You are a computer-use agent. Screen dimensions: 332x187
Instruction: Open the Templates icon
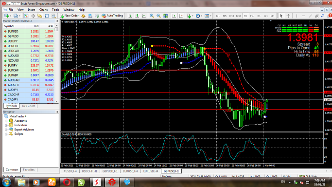click(207, 16)
